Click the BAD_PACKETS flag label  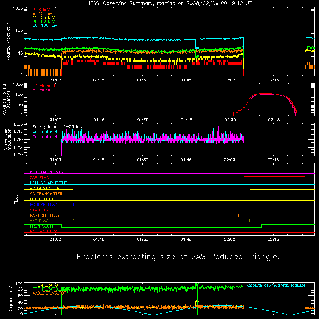(43, 231)
